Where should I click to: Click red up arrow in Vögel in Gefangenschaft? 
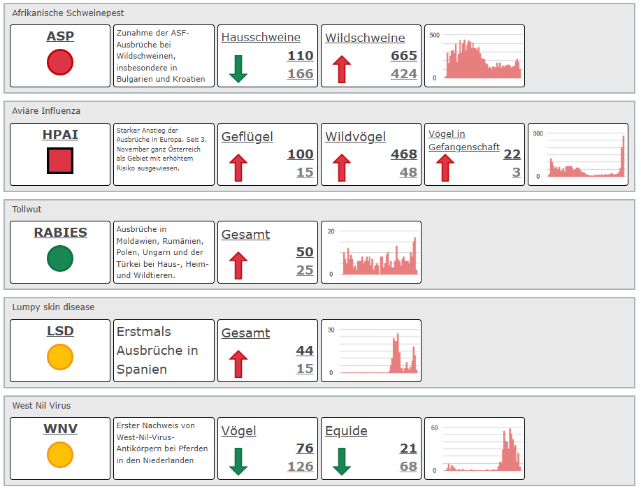(x=445, y=168)
